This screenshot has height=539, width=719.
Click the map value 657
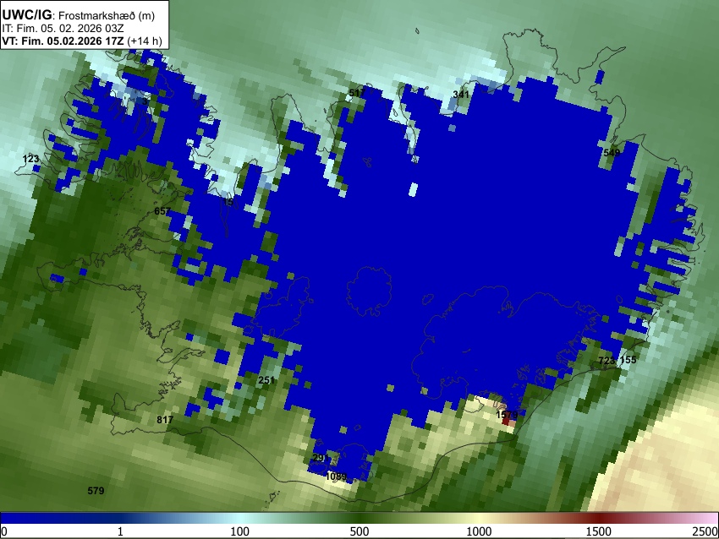point(162,211)
